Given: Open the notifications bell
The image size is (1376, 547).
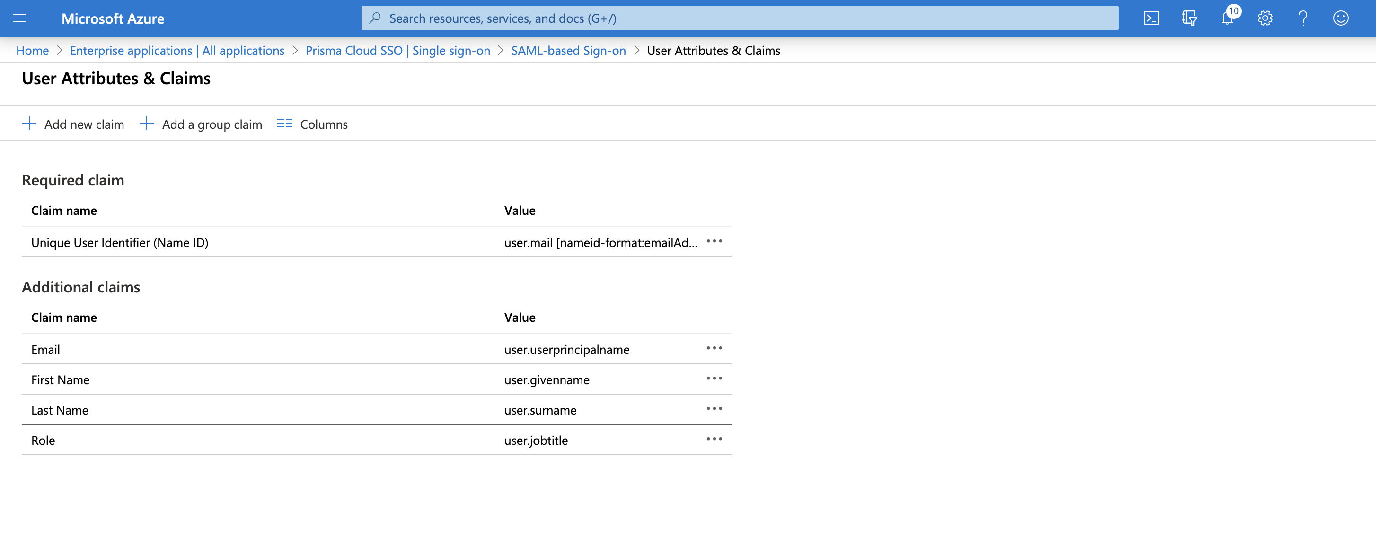Looking at the screenshot, I should [x=1227, y=18].
